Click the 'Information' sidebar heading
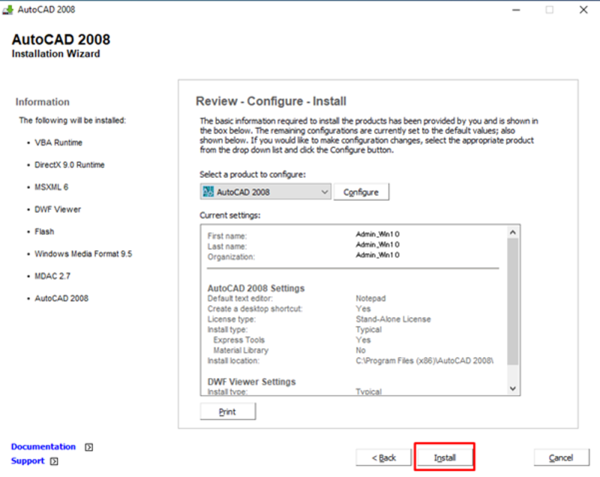The width and height of the screenshot is (600, 477). tap(43, 102)
